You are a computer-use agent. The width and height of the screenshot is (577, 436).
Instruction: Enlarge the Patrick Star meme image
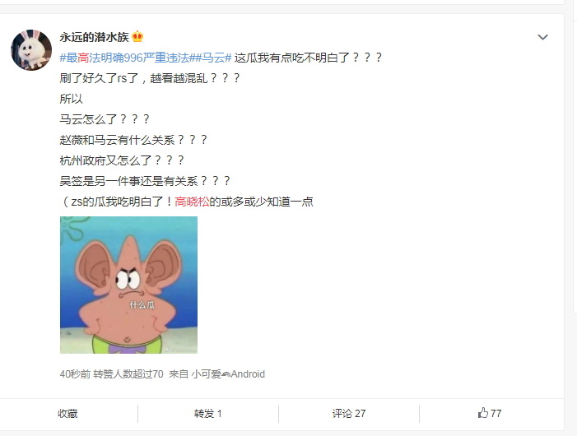[x=128, y=285]
